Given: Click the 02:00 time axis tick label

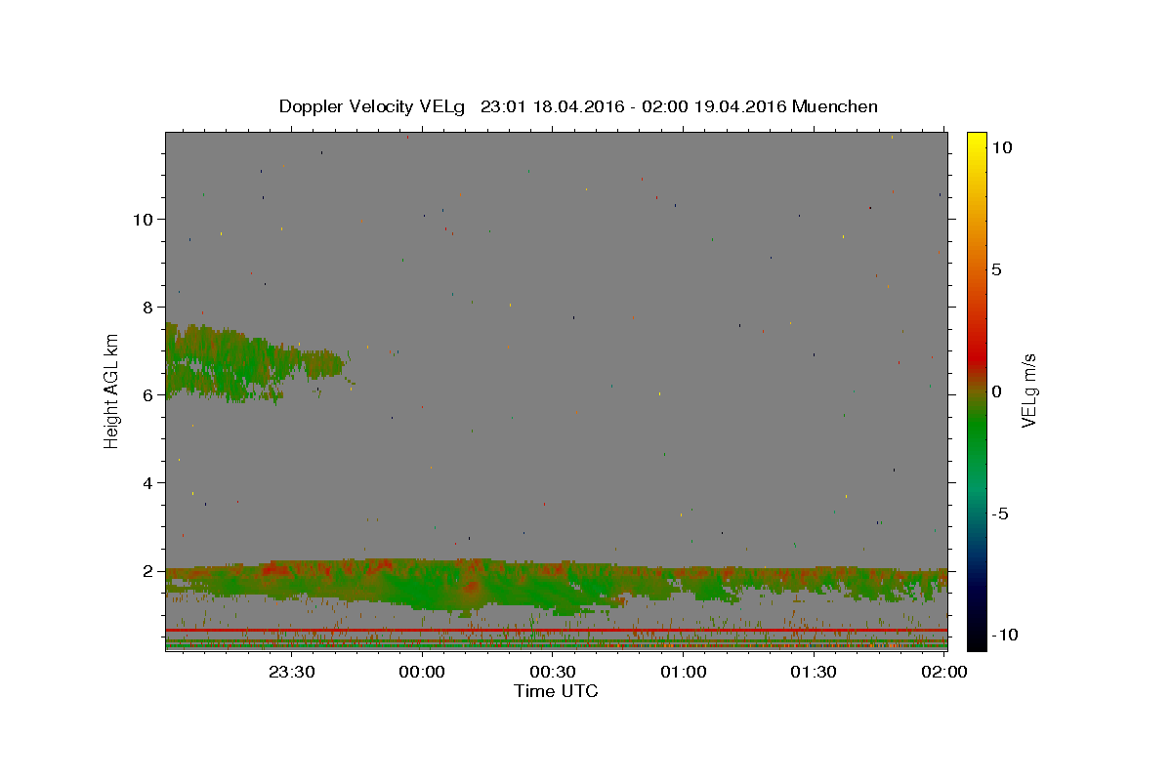Looking at the screenshot, I should click(944, 672).
